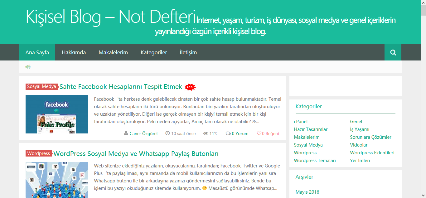Click the eye view-count icon beside 11℃
Image resolution: width=426 pixels, height=198 pixels.
click(206, 133)
